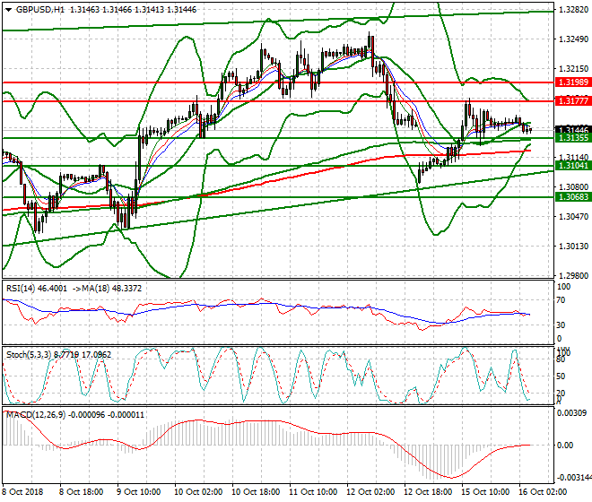
Task: Click the 1.32820 value on price scale
Action: (570, 10)
